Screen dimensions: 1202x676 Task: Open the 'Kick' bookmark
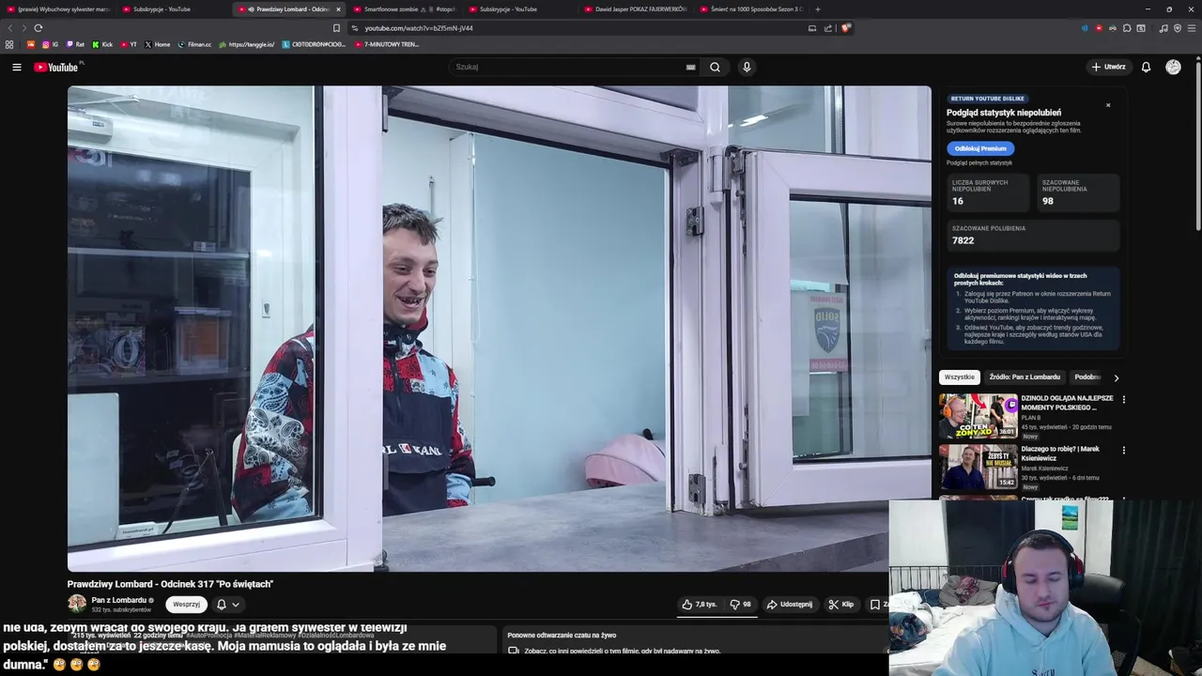point(101,44)
